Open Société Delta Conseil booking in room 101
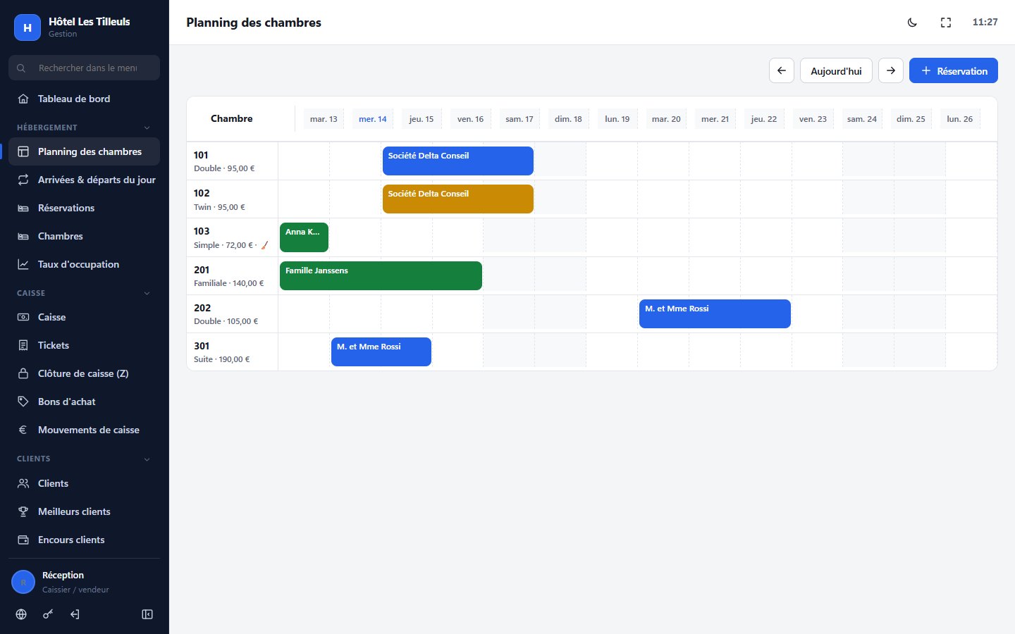The width and height of the screenshot is (1015, 634). [458, 161]
